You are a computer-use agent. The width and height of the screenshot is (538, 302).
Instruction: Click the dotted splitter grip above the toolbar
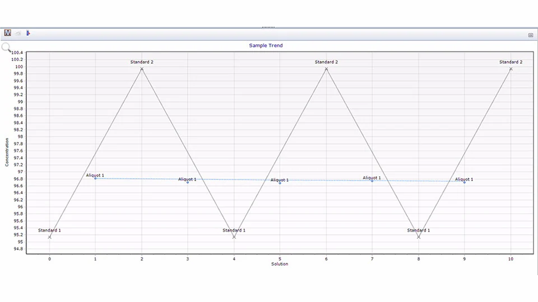pyautogui.click(x=268, y=27)
